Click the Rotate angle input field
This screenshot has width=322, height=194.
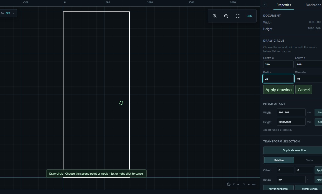coord(291,179)
